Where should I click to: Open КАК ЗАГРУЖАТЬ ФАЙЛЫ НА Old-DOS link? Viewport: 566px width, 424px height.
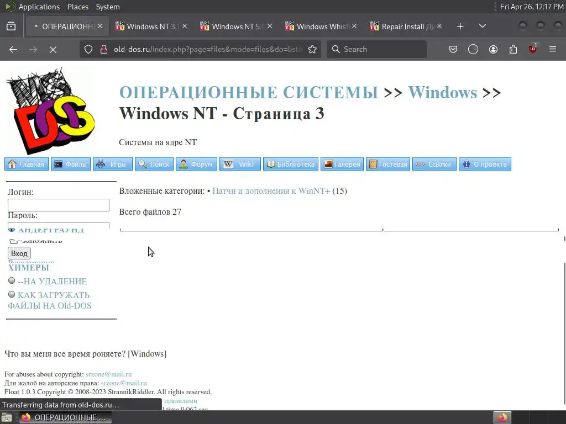coord(49,300)
